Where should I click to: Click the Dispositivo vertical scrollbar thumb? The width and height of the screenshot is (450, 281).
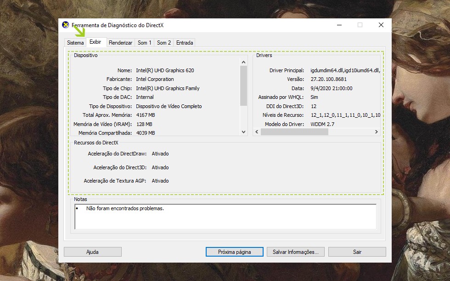[x=243, y=86]
